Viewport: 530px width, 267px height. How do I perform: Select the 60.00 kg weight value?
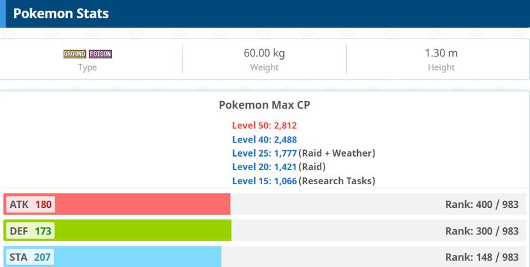click(x=264, y=53)
